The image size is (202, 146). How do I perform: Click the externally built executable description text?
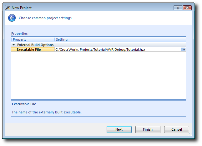pos(47,112)
